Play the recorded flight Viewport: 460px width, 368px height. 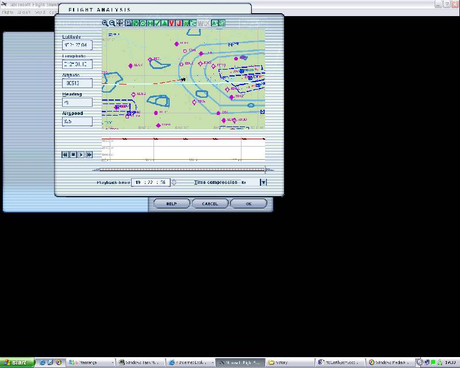[x=81, y=155]
